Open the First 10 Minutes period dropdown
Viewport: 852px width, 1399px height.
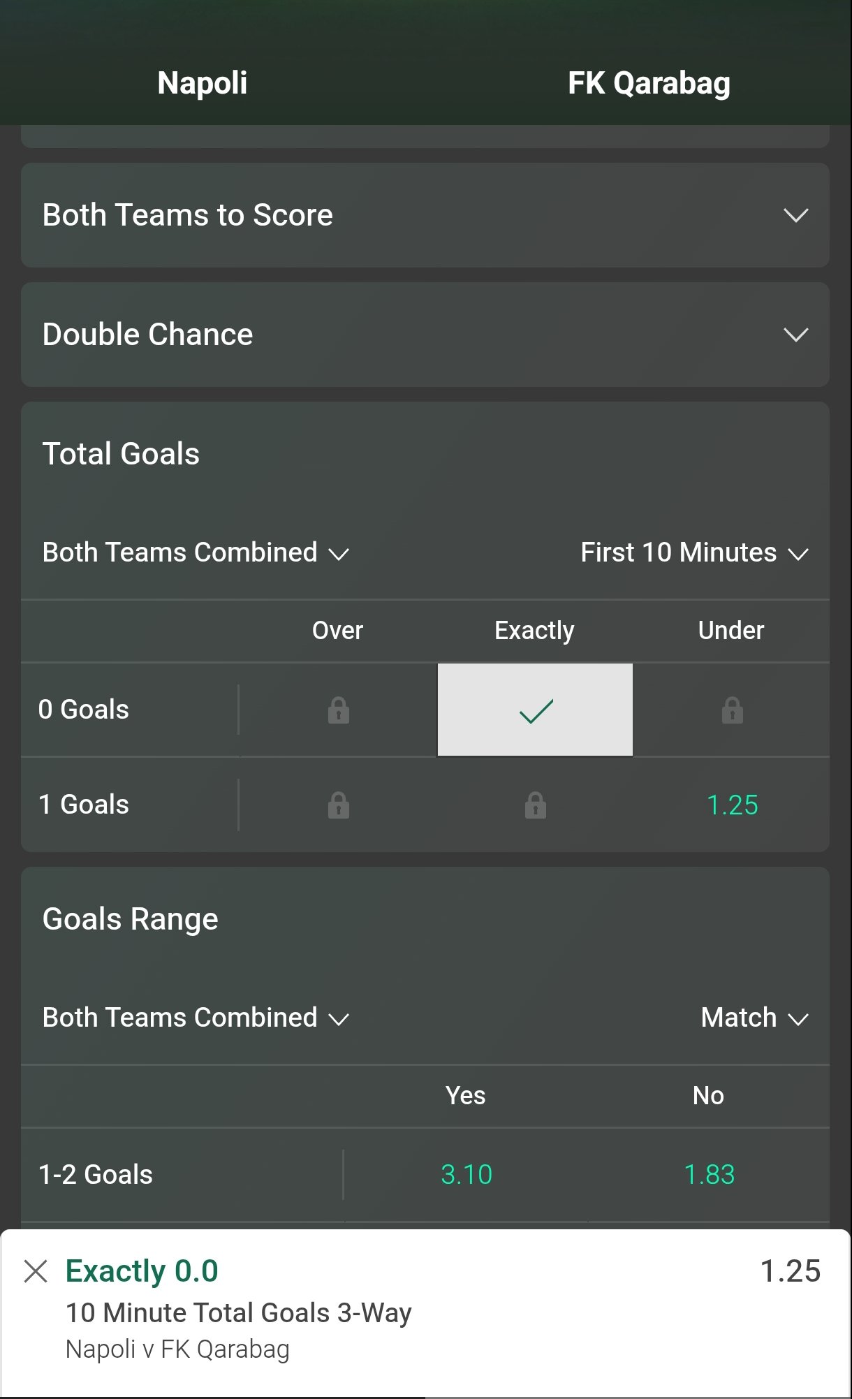[x=694, y=552]
